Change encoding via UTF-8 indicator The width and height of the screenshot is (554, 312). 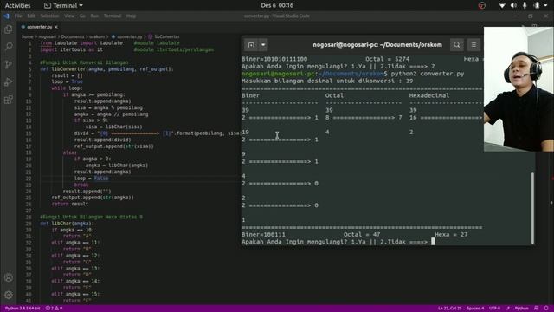[x=494, y=309]
